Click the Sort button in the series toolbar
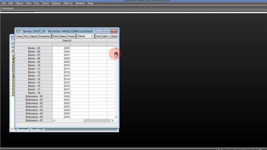The width and height of the screenshot is (267, 150). [x=98, y=36]
